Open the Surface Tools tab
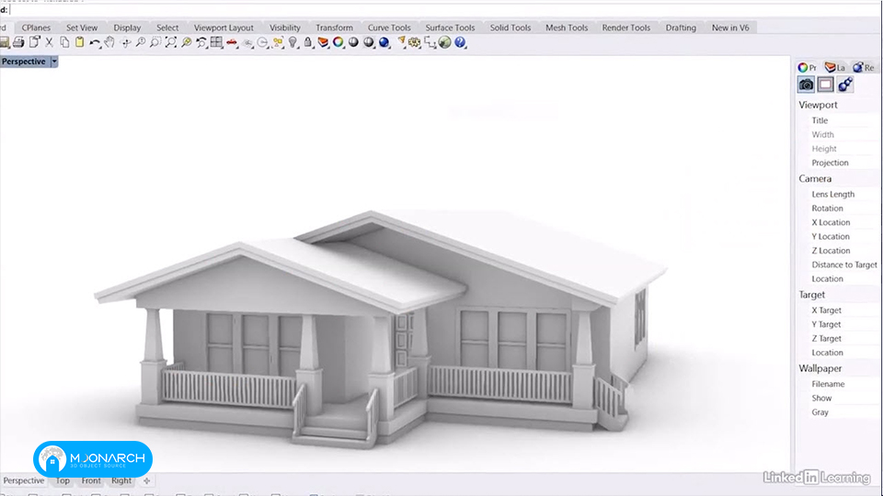 [450, 28]
